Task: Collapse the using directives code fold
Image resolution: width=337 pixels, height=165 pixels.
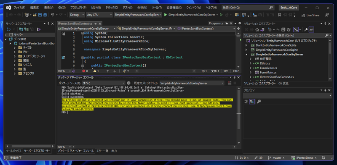Action: click(x=82, y=33)
